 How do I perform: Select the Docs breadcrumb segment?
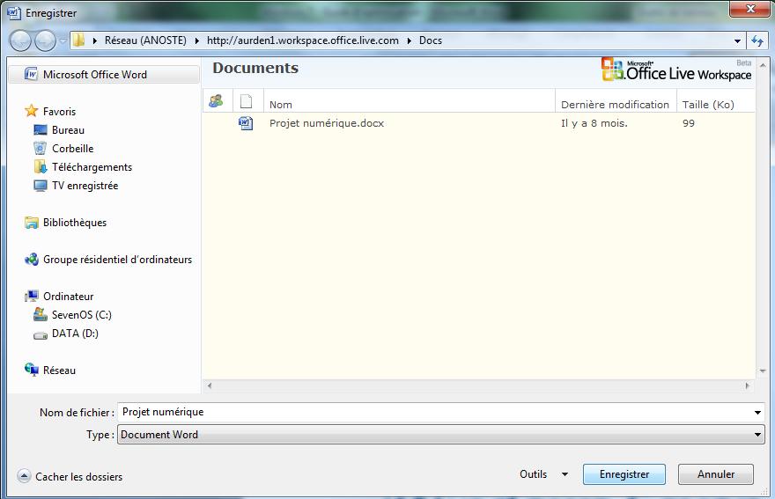point(431,40)
